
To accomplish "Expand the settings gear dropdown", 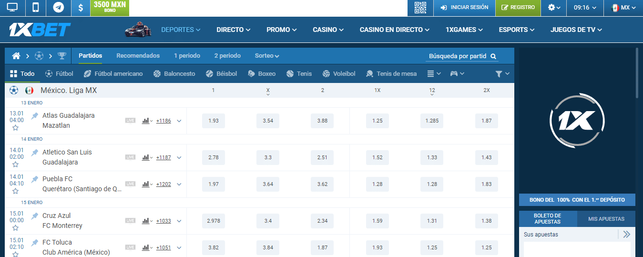I will pos(553,8).
